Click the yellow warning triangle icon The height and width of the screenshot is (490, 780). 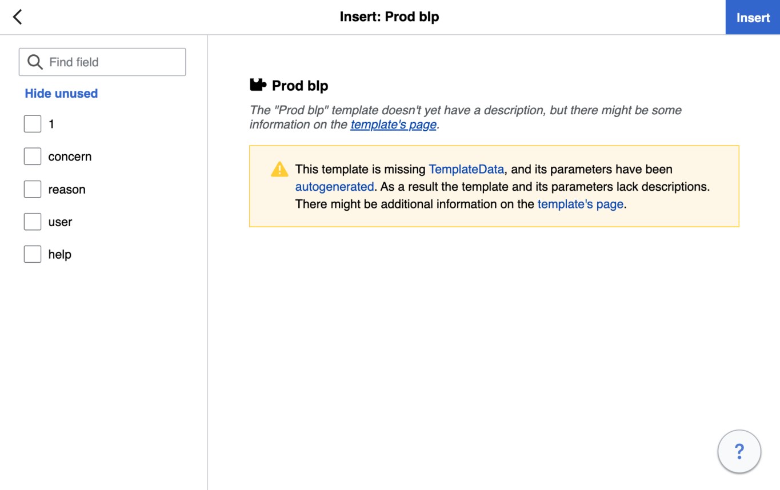279,169
